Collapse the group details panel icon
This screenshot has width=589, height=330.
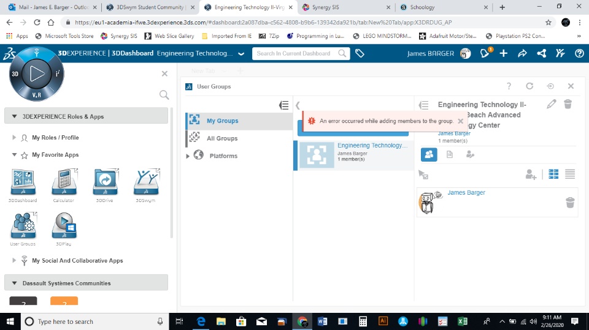click(424, 105)
